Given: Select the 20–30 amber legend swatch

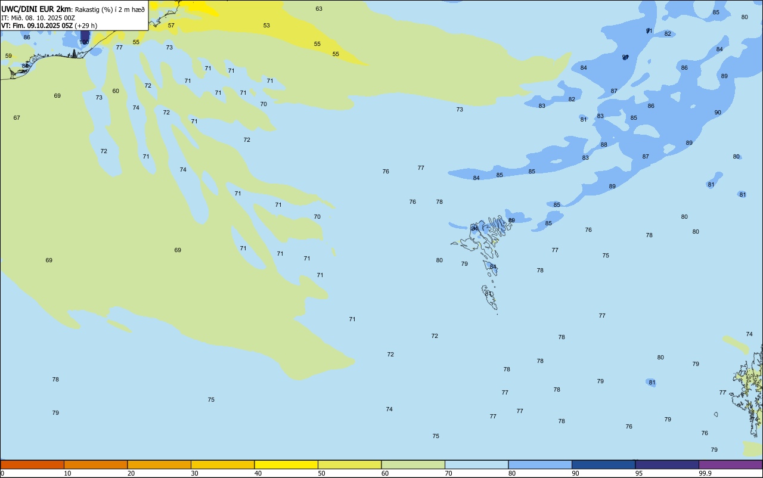Looking at the screenshot, I should point(159,464).
